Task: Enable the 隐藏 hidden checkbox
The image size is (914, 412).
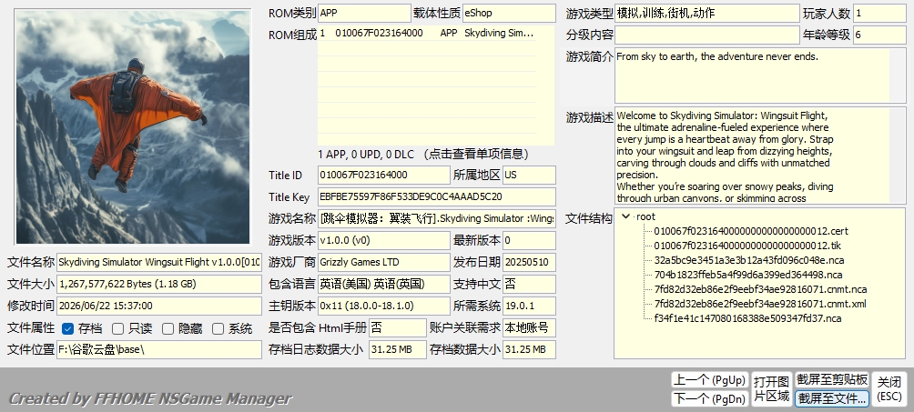Action: tap(168, 328)
